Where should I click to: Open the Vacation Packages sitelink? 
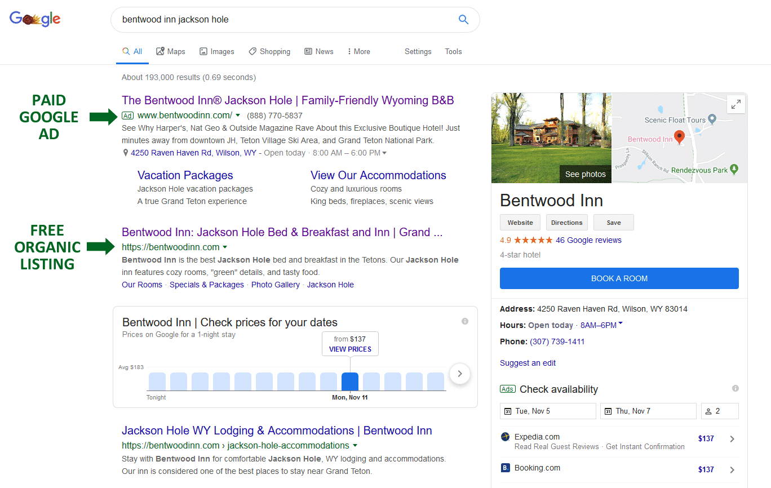[185, 175]
